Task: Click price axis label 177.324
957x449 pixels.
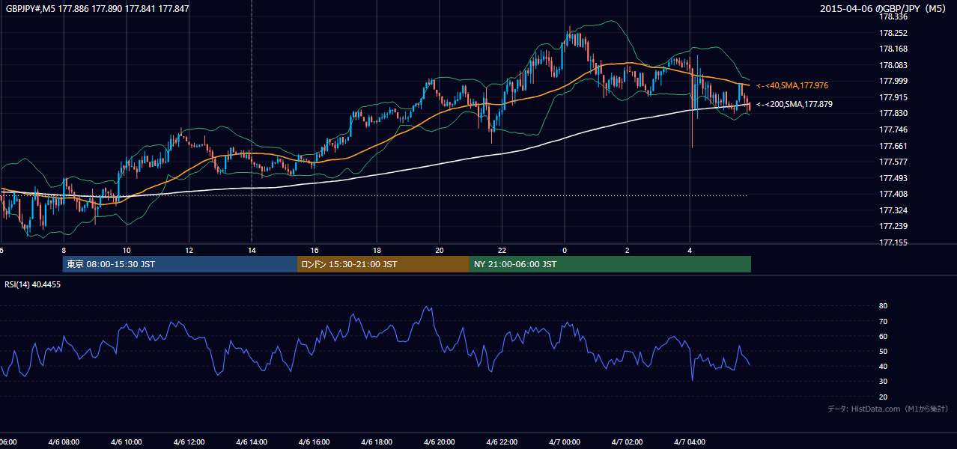Action: [893, 210]
